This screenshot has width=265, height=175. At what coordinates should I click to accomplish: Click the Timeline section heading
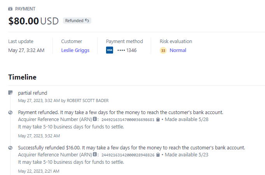tap(22, 77)
